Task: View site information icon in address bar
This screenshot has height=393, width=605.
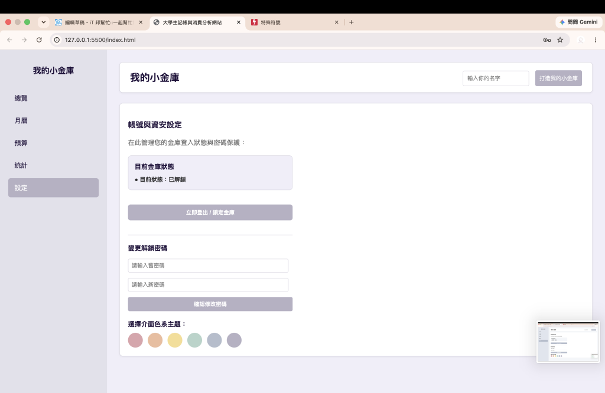Action: coord(57,40)
